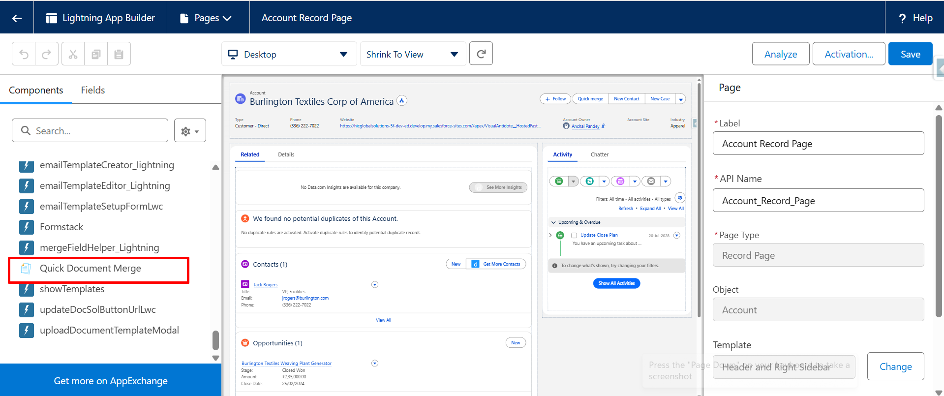Click the New Contact button

point(627,99)
